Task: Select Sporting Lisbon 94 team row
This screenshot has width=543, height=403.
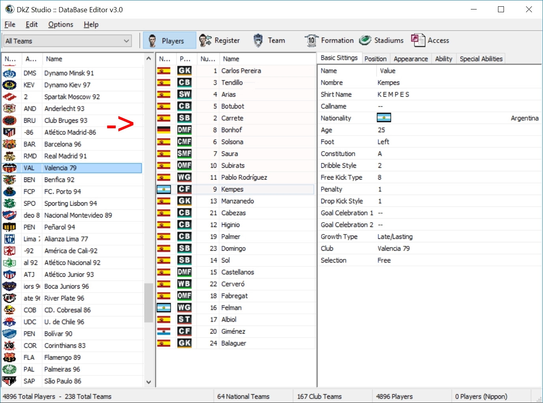Action: coord(71,203)
